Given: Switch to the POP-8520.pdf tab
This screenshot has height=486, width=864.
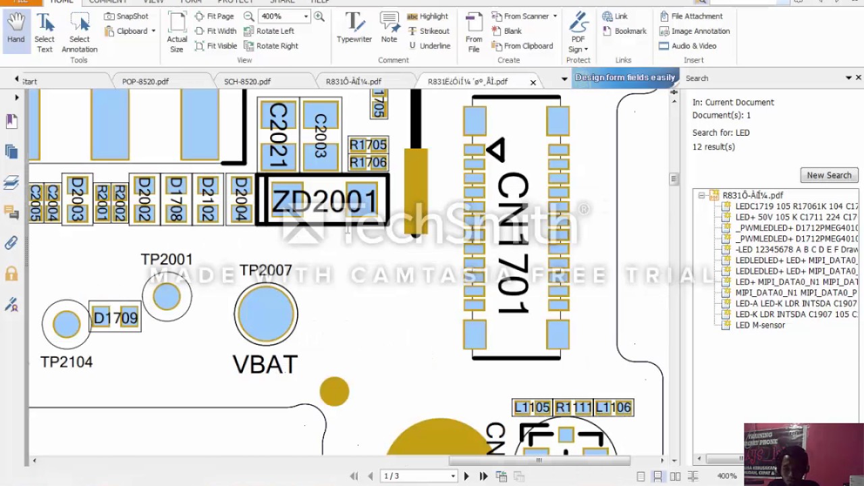Looking at the screenshot, I should [145, 82].
